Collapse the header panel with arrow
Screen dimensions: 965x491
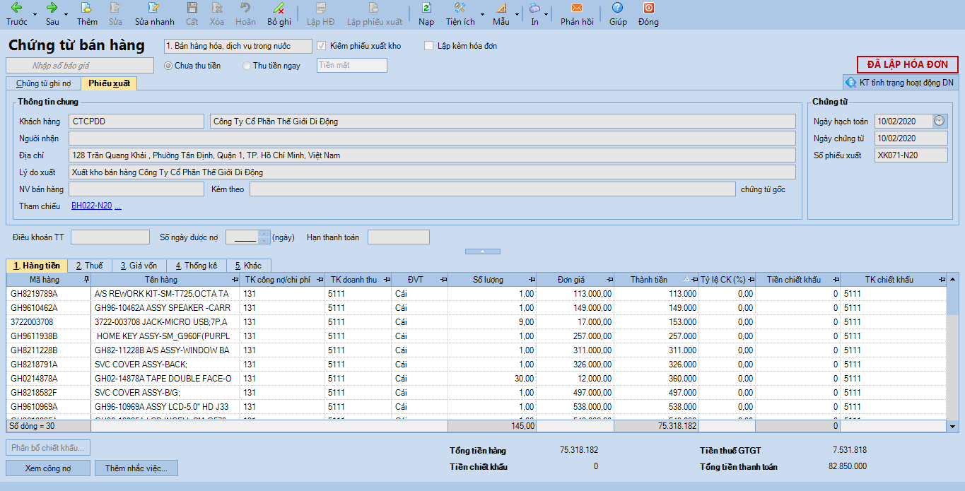click(482, 251)
